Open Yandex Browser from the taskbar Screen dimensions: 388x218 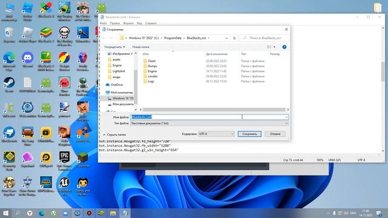30,213
